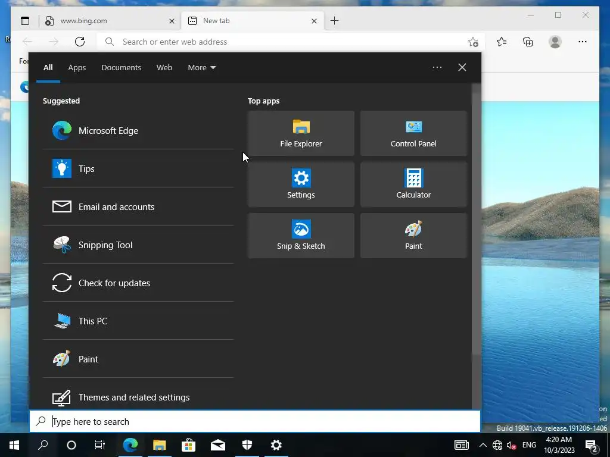Click the muted volume tray icon
Screen dimensions: 610x457
tap(511, 445)
